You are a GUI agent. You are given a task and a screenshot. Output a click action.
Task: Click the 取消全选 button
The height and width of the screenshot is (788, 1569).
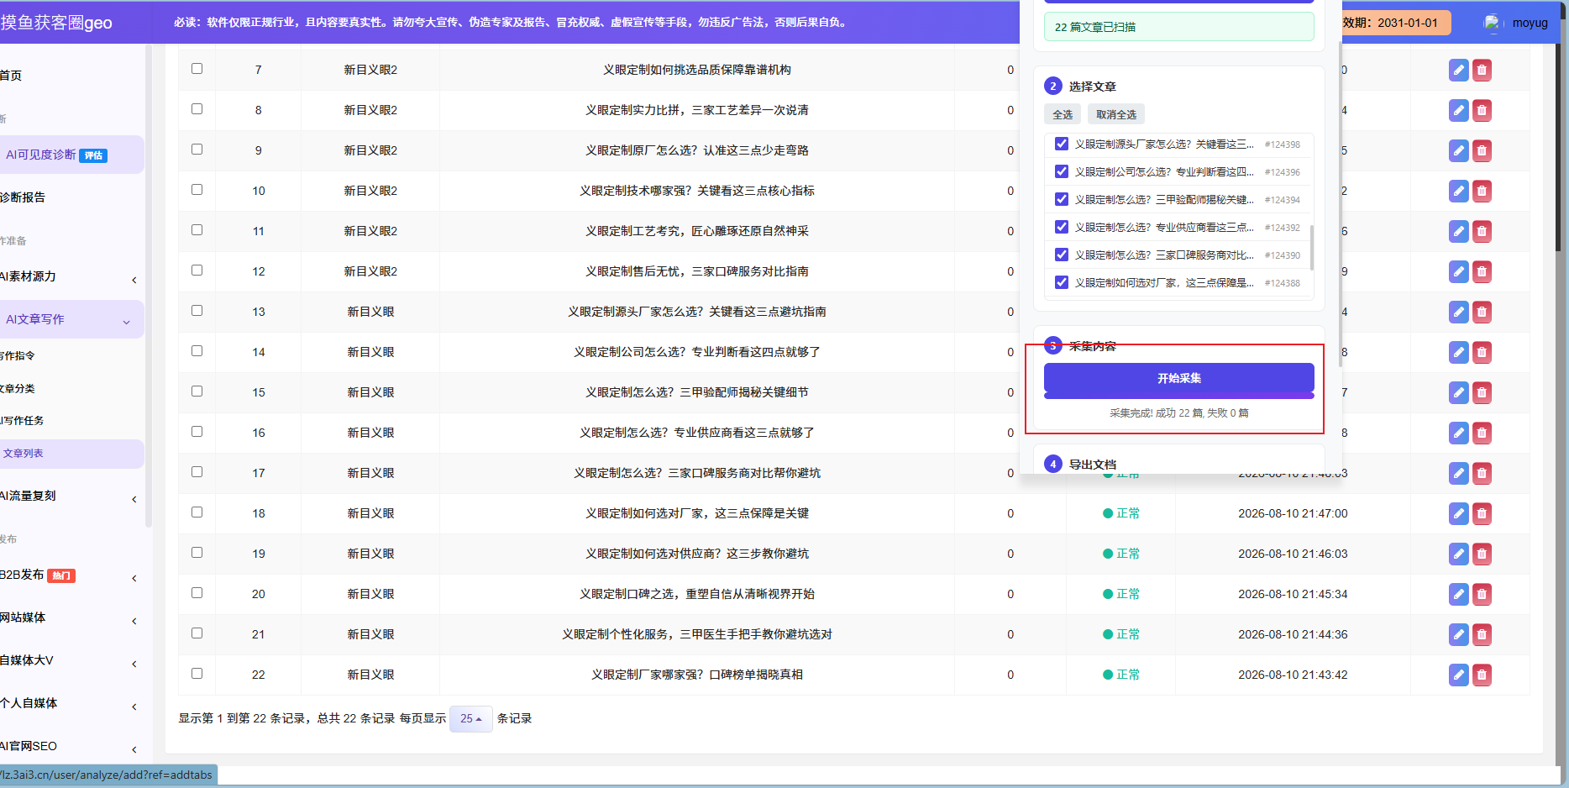[x=1115, y=114]
